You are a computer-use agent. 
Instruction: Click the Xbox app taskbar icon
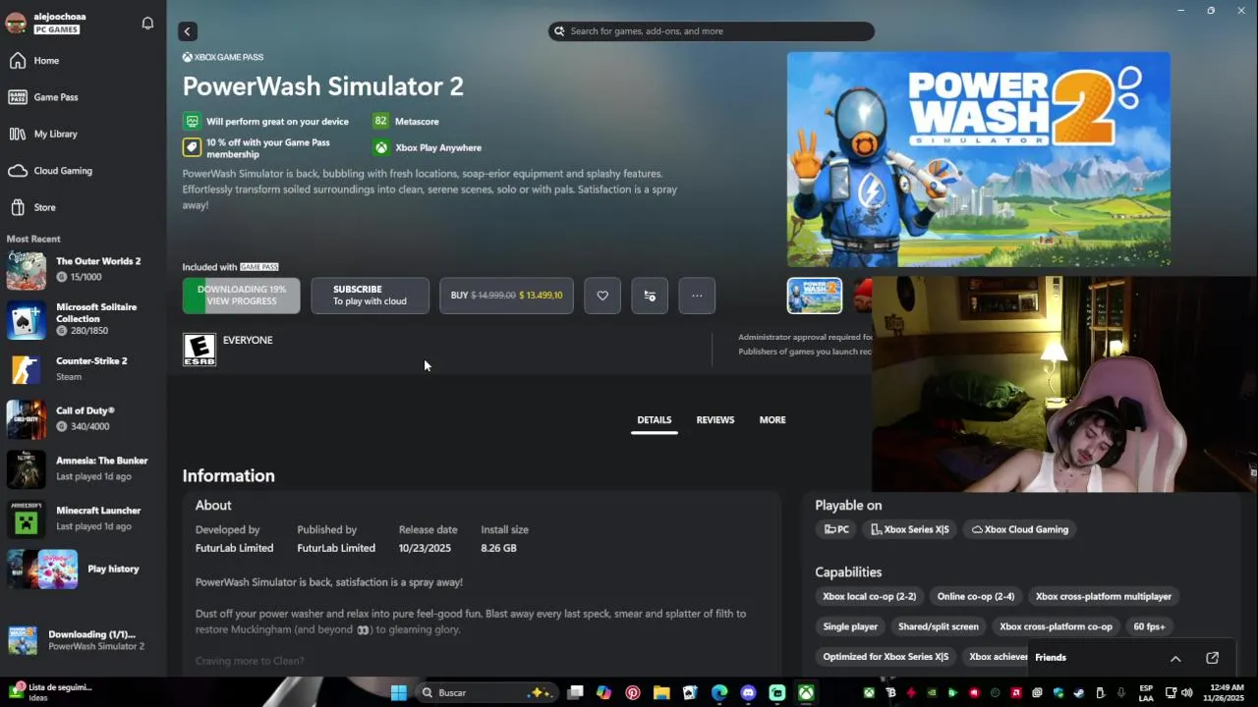806,693
